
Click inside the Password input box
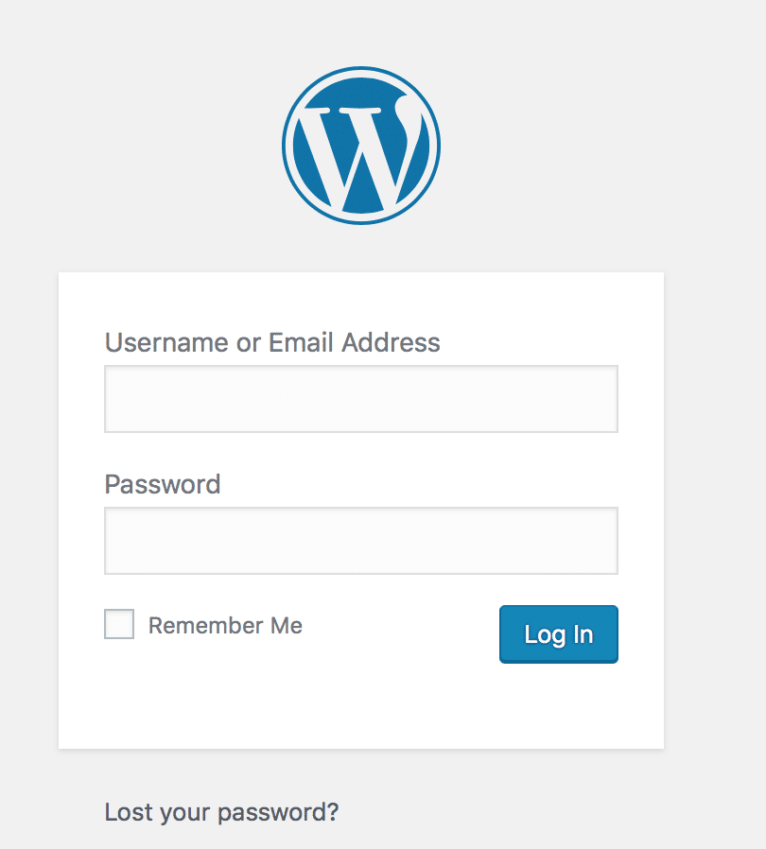[x=361, y=541]
